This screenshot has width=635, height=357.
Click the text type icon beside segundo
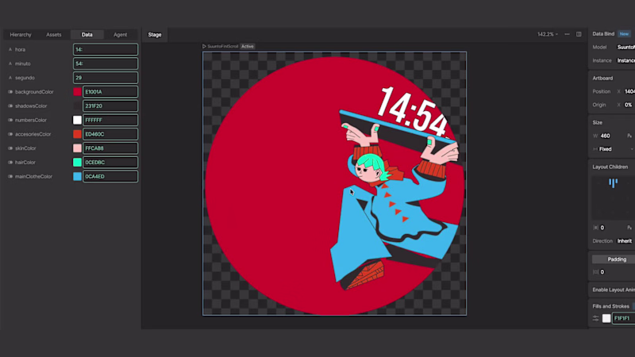coord(10,78)
